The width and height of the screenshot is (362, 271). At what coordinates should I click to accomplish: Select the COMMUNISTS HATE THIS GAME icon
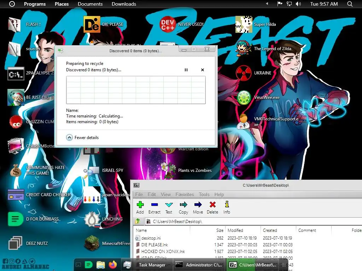(16, 170)
